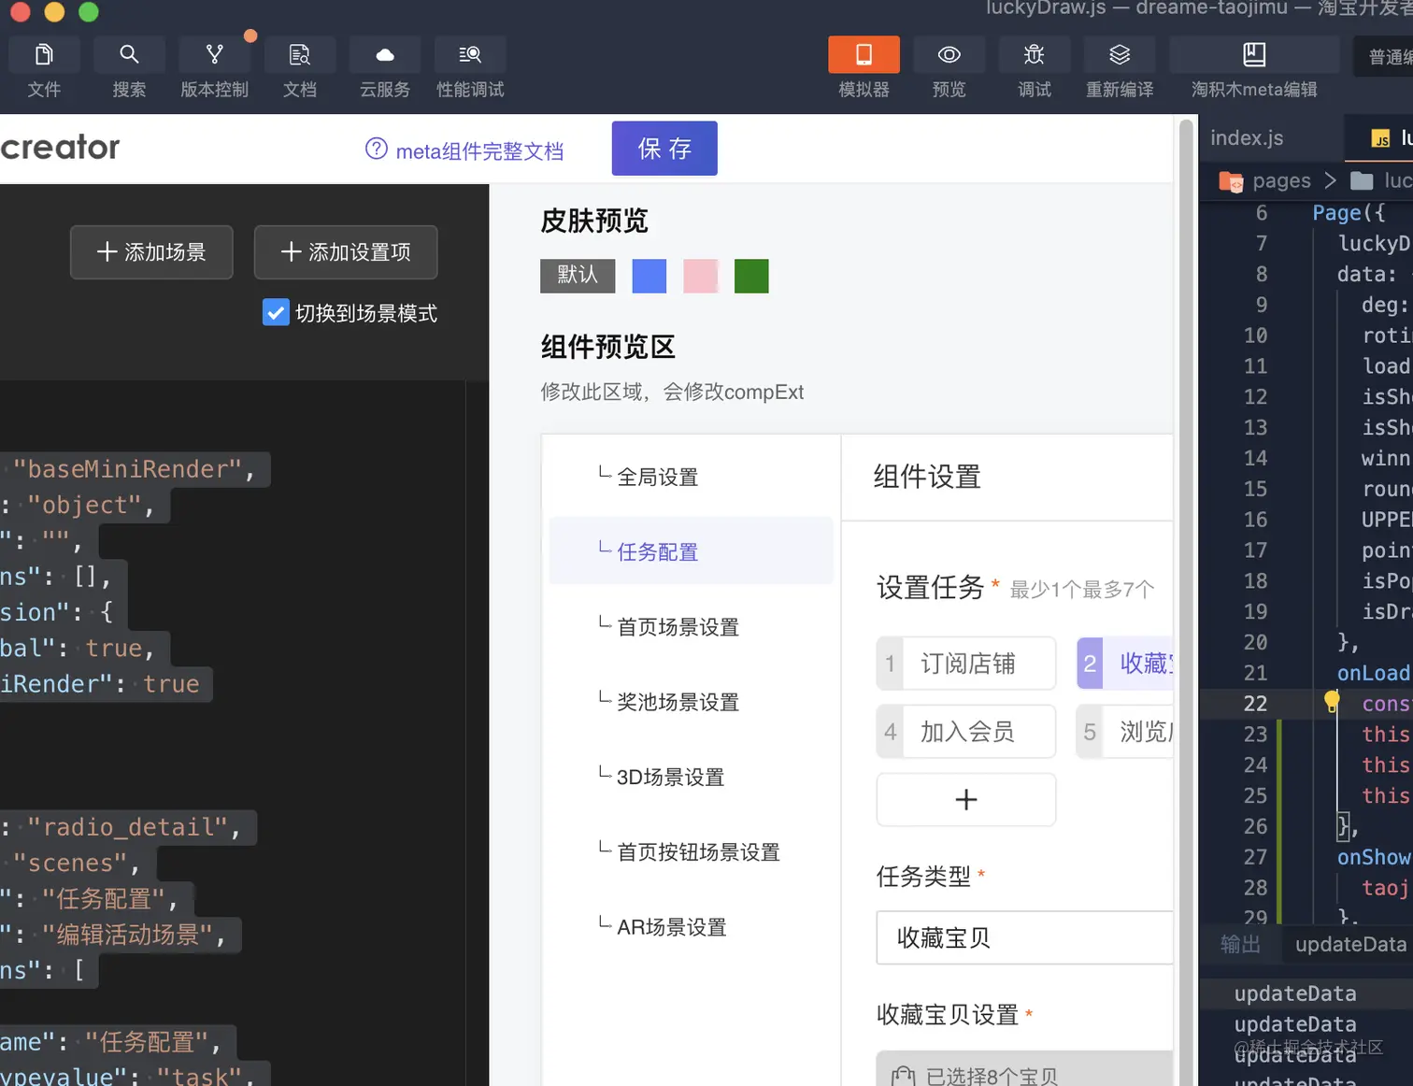1413x1086 pixels.
Task: Open the 输出 output tab
Action: [1240, 944]
